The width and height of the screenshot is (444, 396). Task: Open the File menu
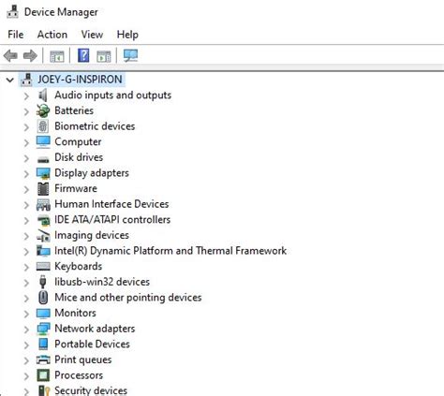pos(16,35)
